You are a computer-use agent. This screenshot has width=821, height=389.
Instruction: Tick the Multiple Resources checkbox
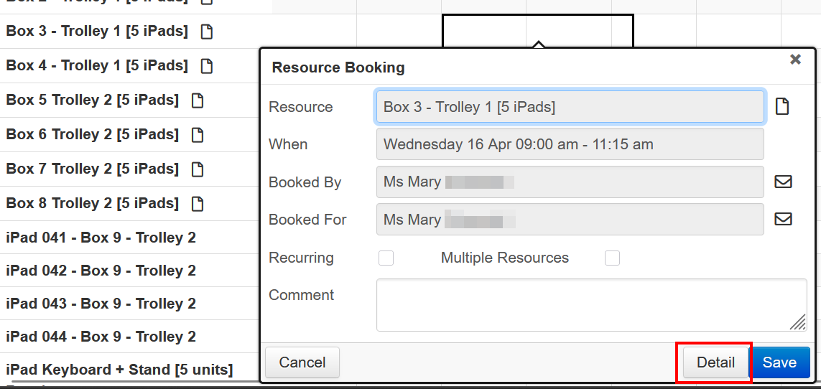point(612,258)
